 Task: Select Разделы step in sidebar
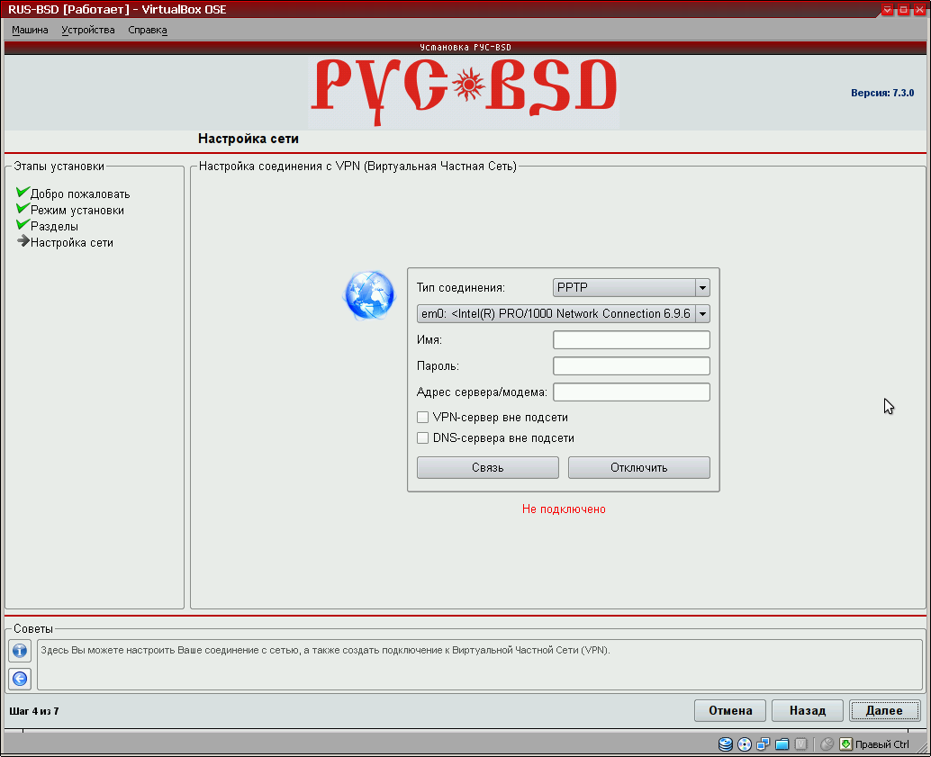54,226
